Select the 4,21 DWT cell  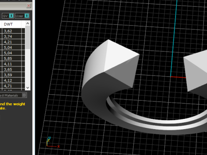coord(12,42)
